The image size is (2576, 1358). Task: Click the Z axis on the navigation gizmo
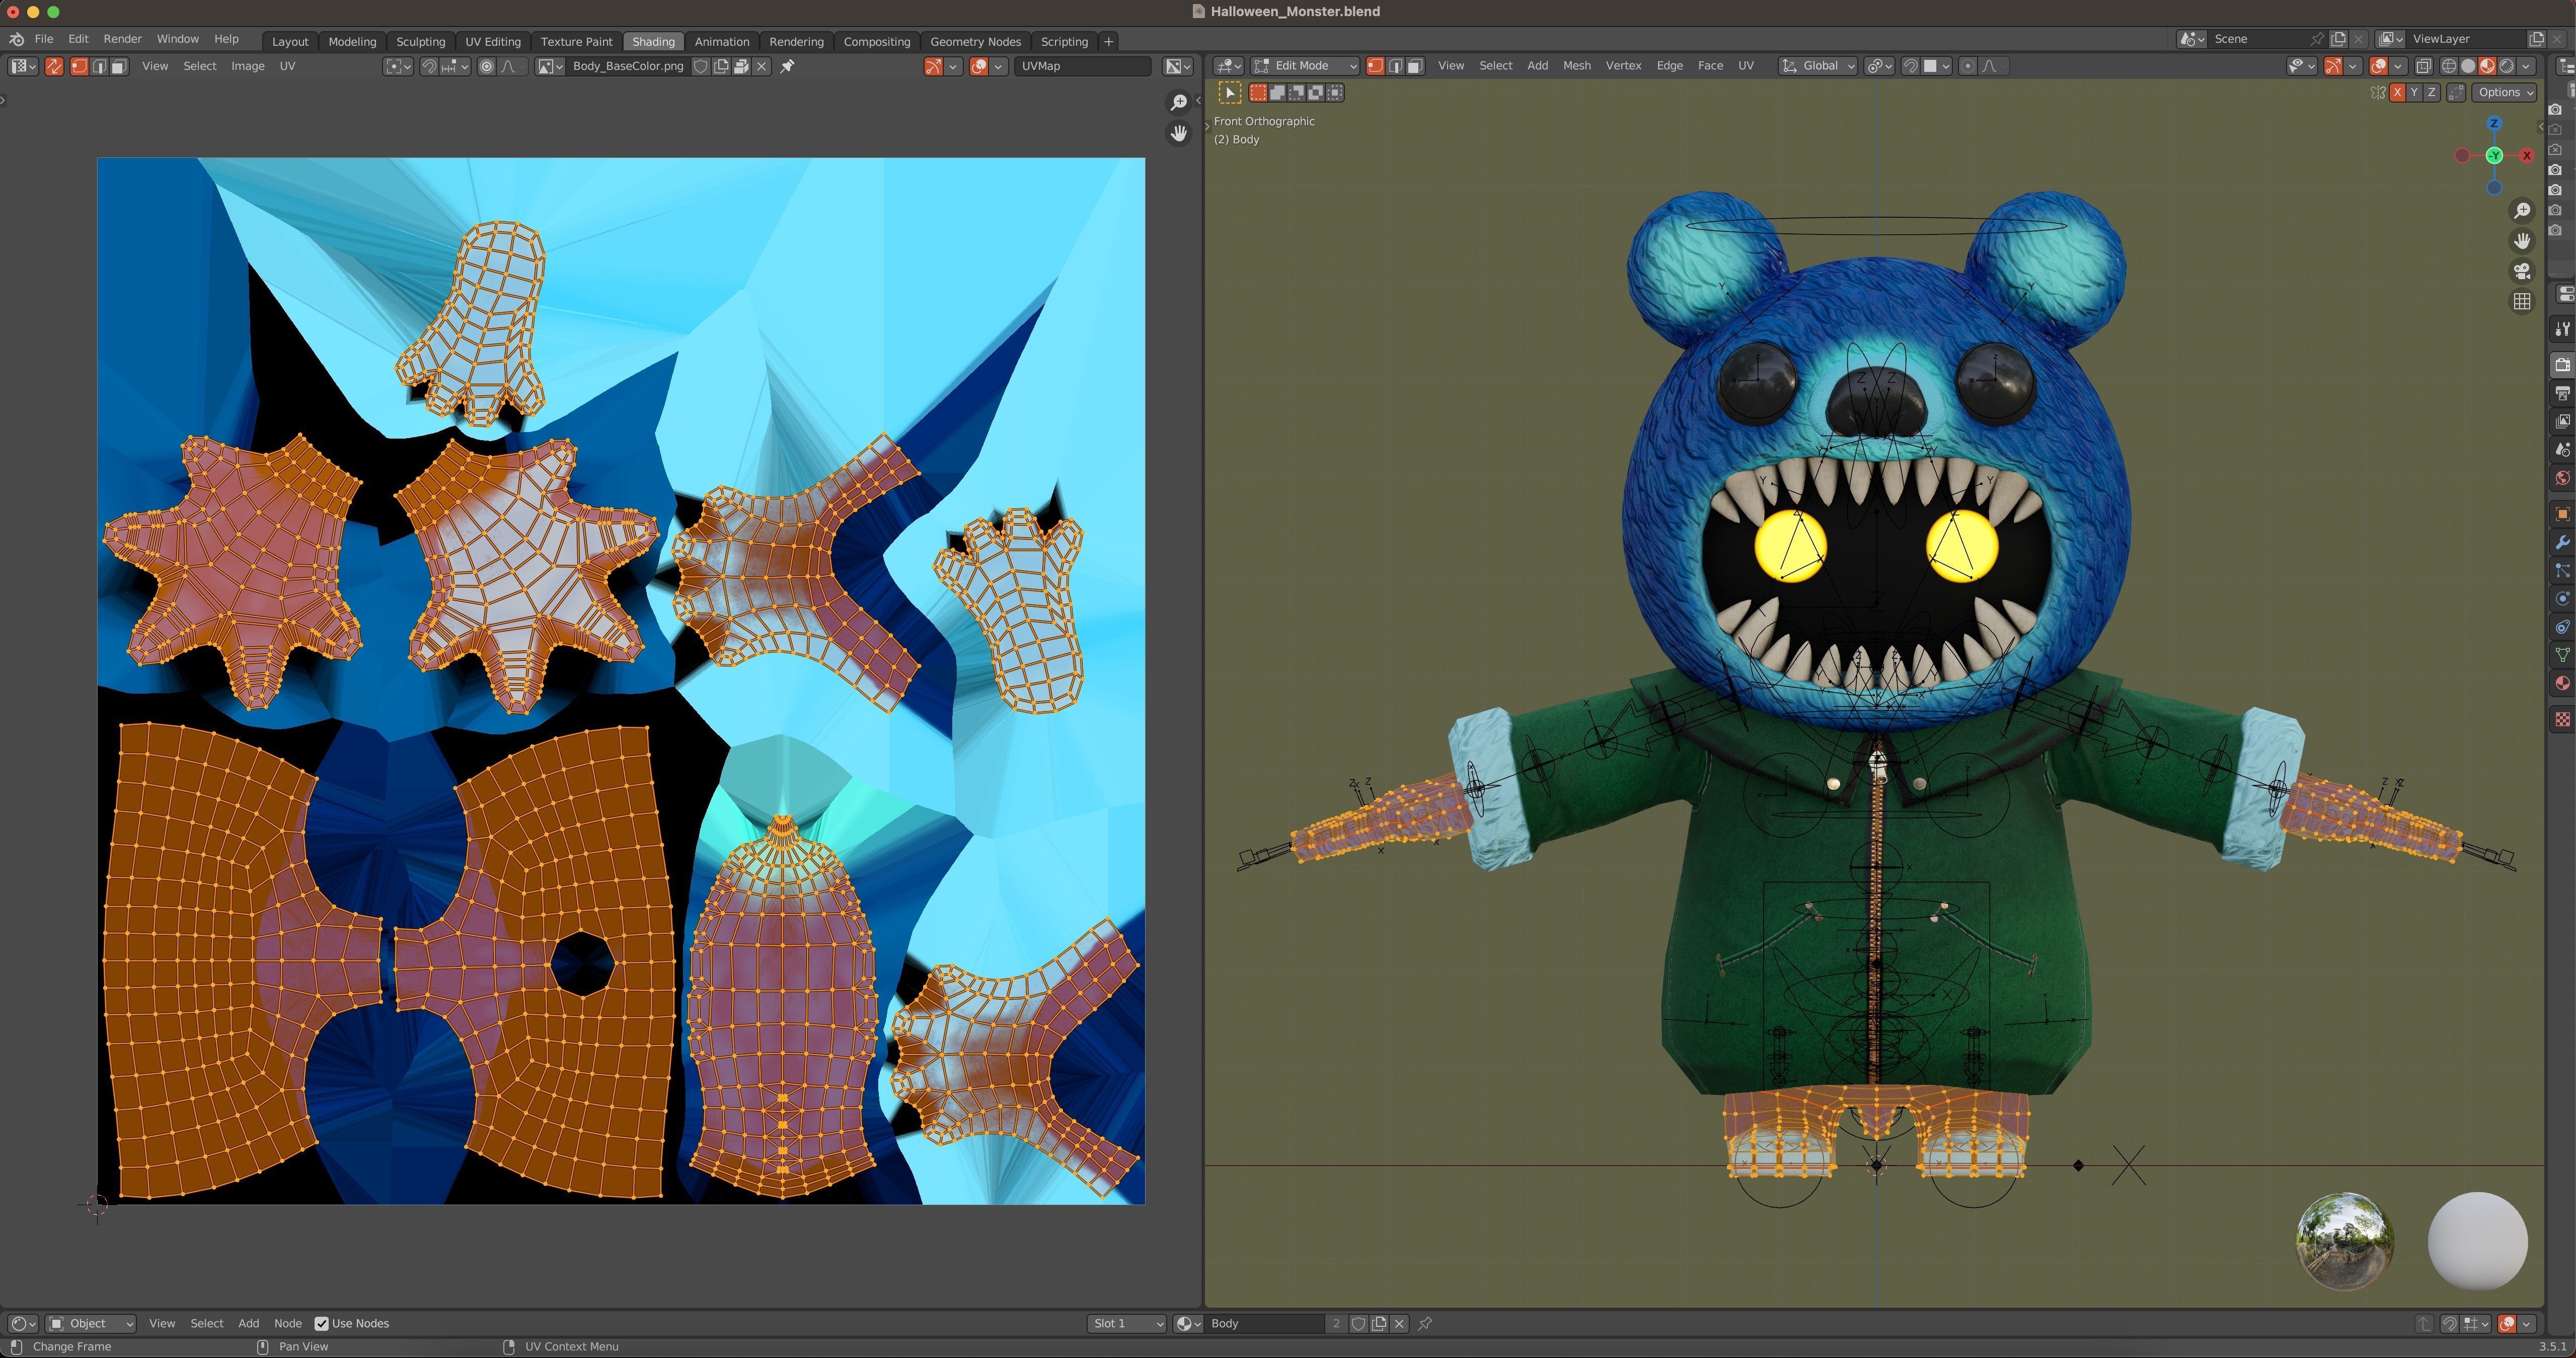pyautogui.click(x=2494, y=123)
